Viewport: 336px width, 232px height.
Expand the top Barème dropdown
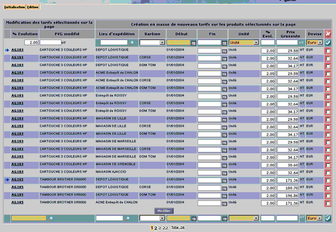tap(162, 42)
